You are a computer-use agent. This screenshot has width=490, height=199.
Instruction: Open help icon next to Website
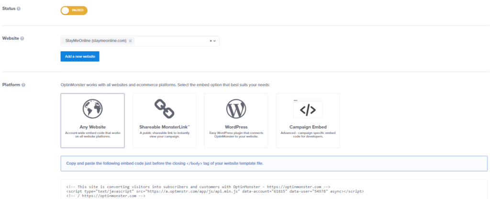point(22,38)
